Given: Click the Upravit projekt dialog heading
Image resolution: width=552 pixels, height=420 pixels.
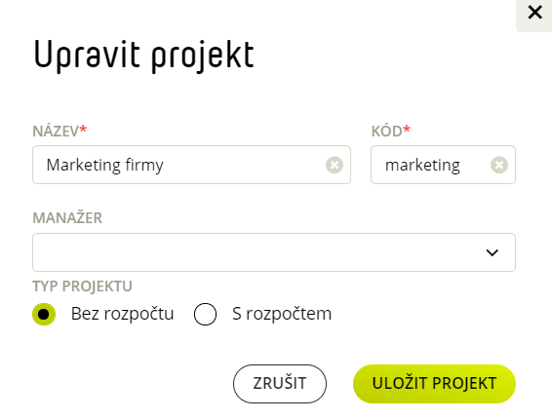Looking at the screenshot, I should (143, 56).
